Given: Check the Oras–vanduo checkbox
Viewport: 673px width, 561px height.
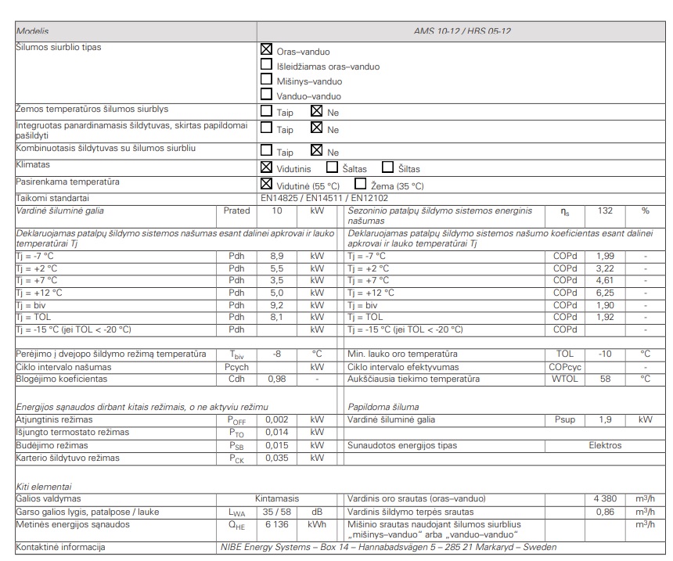Looking at the screenshot, I should pos(266,51).
